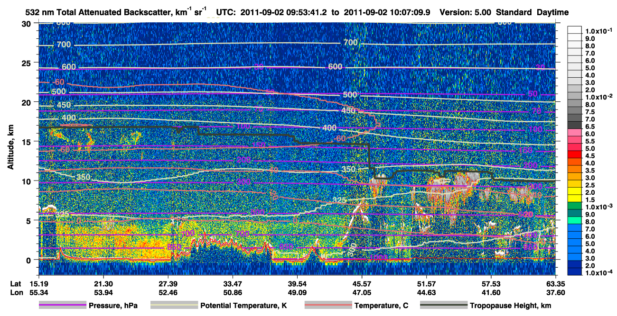Viewport: 617px width, 316px height.
Task: Click the latitude value "27.39"
Action: click(x=168, y=284)
